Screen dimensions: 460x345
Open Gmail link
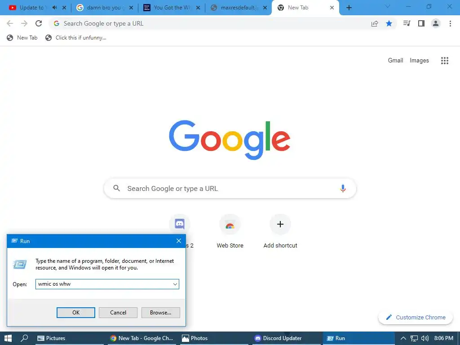395,61
